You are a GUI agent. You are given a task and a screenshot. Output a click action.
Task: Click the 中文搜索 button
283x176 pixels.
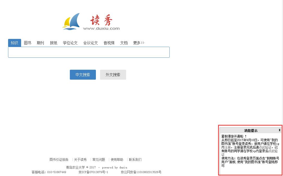(x=83, y=75)
